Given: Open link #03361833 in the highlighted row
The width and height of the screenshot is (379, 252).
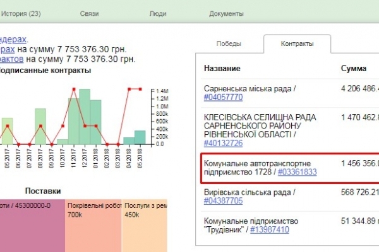Looking at the screenshot, I should [295, 173].
